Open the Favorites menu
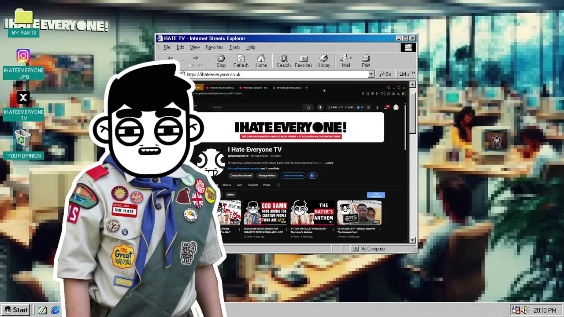The image size is (564, 317). [x=214, y=47]
